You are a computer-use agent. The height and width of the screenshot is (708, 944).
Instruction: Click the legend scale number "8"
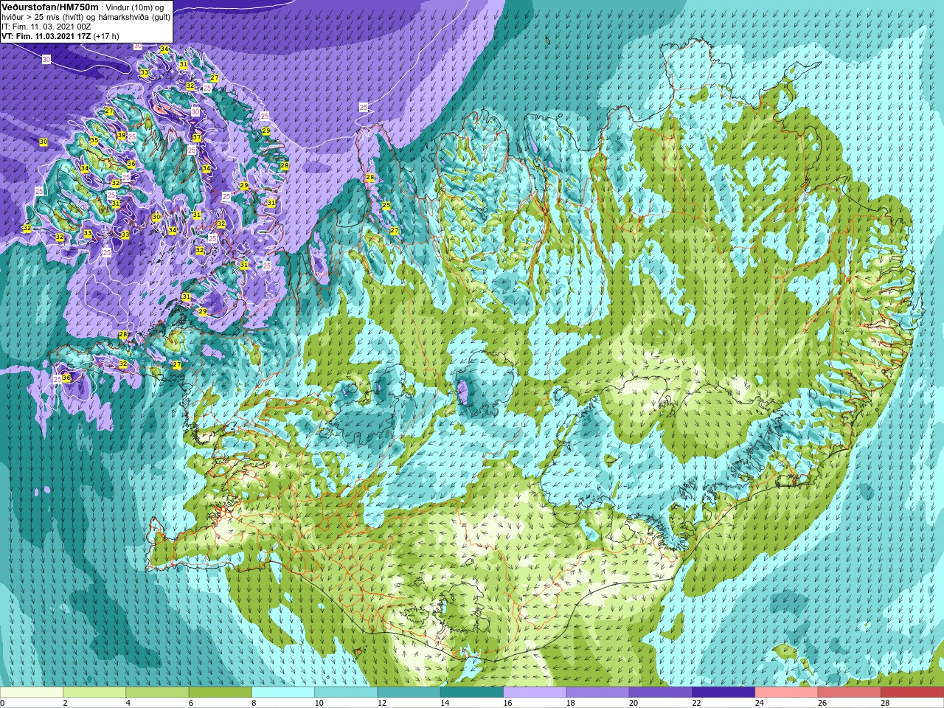(x=254, y=703)
